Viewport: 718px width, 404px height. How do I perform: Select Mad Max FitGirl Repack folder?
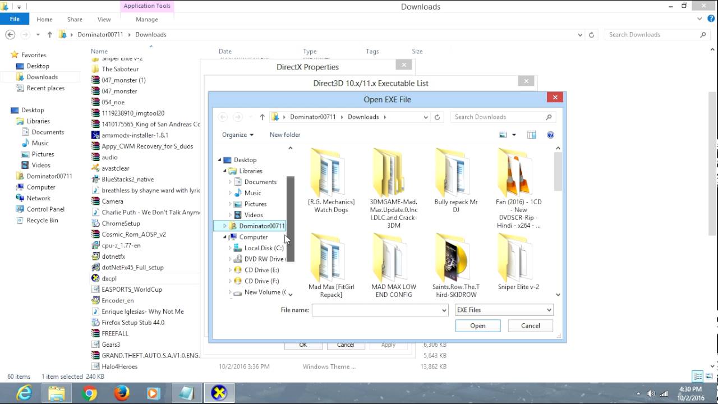(332, 266)
